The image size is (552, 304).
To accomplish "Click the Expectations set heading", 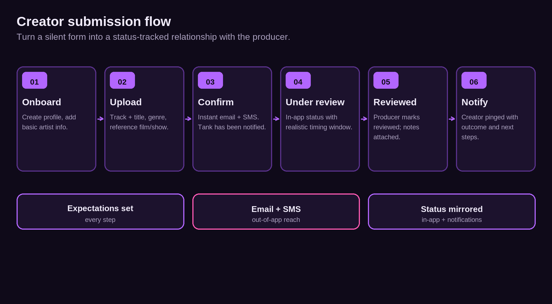I will click(100, 208).
